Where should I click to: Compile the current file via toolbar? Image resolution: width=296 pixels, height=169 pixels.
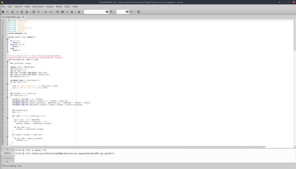pyautogui.click(x=58, y=12)
